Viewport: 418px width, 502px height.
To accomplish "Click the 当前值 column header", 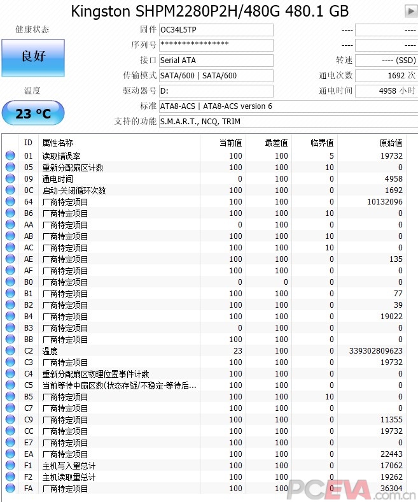I will (x=230, y=143).
